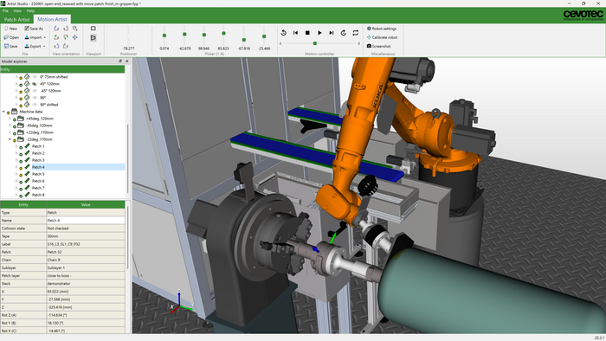The height and width of the screenshot is (341, 606).
Task: Click the Save As icon
Action: [x=27, y=29]
